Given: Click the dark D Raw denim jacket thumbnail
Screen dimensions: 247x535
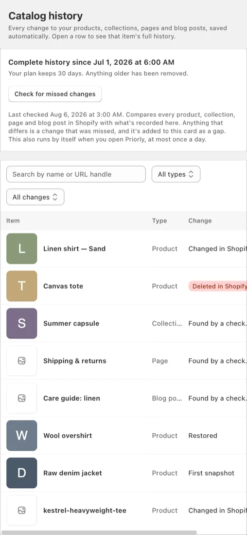Looking at the screenshot, I should click(21, 473).
